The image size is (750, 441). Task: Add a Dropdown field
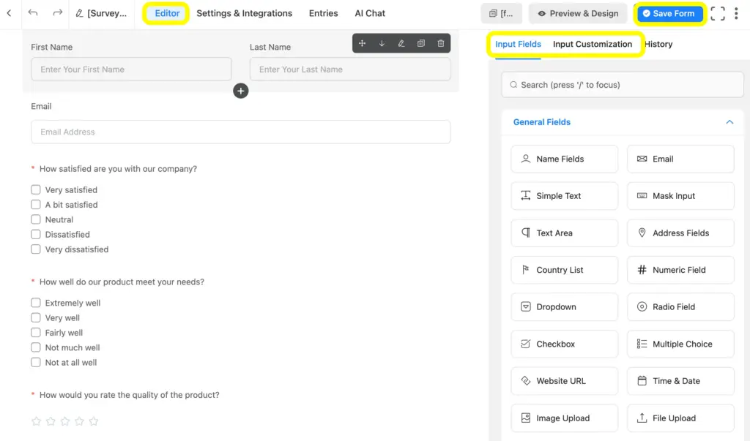click(565, 306)
